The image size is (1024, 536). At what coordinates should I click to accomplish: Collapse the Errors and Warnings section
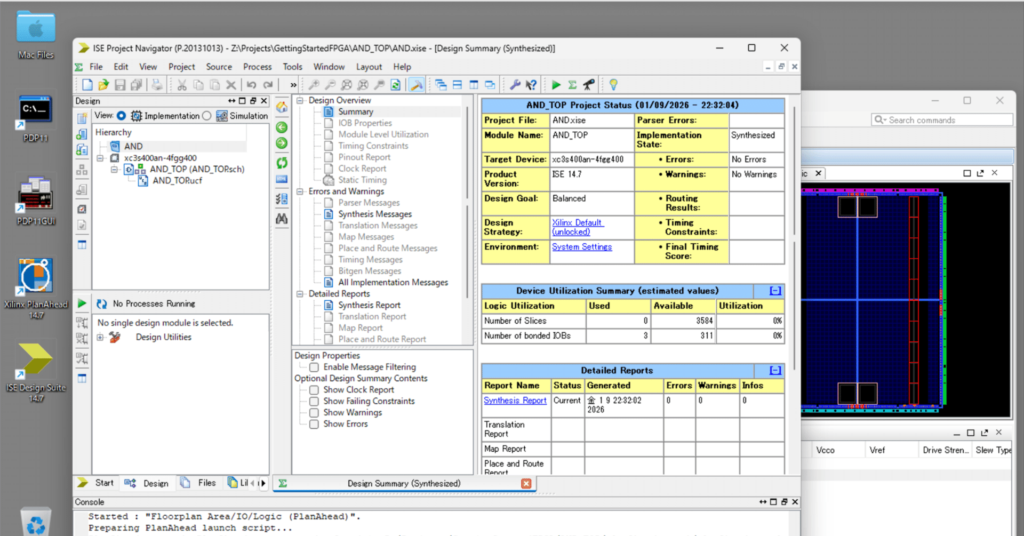point(300,191)
